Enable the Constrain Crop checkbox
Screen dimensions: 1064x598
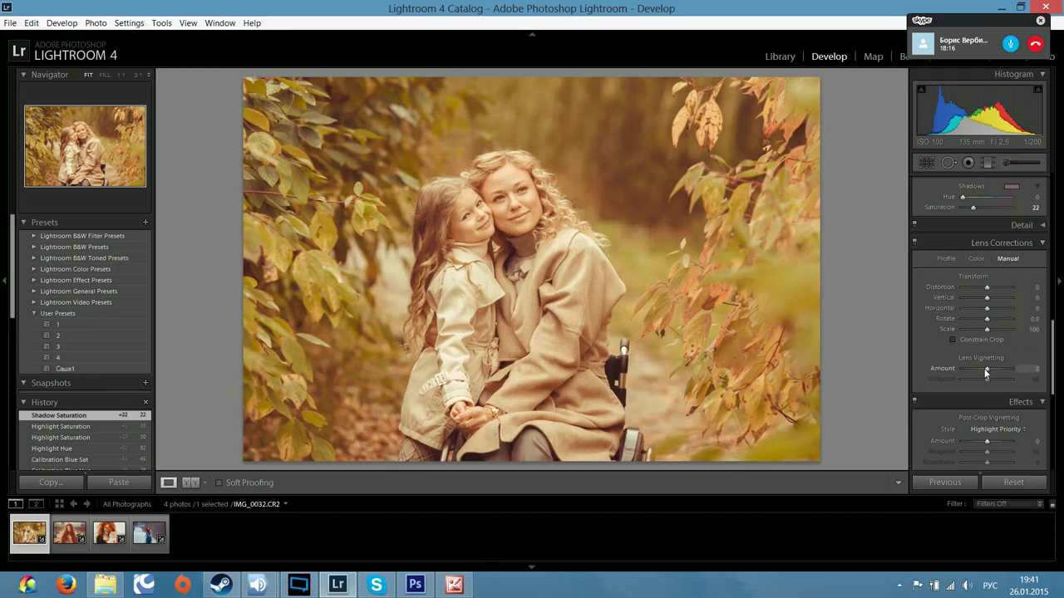(953, 340)
